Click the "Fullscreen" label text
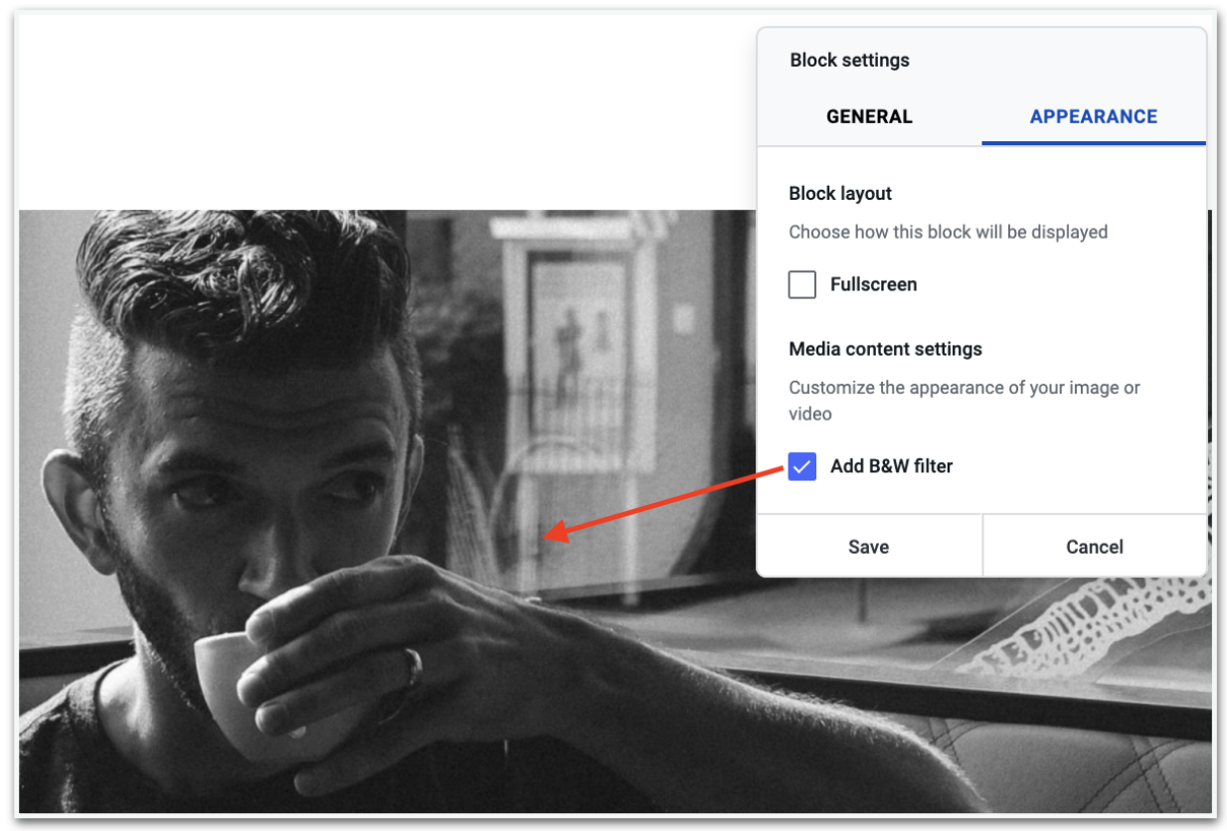This screenshot has height=831, width=1227. click(x=874, y=284)
